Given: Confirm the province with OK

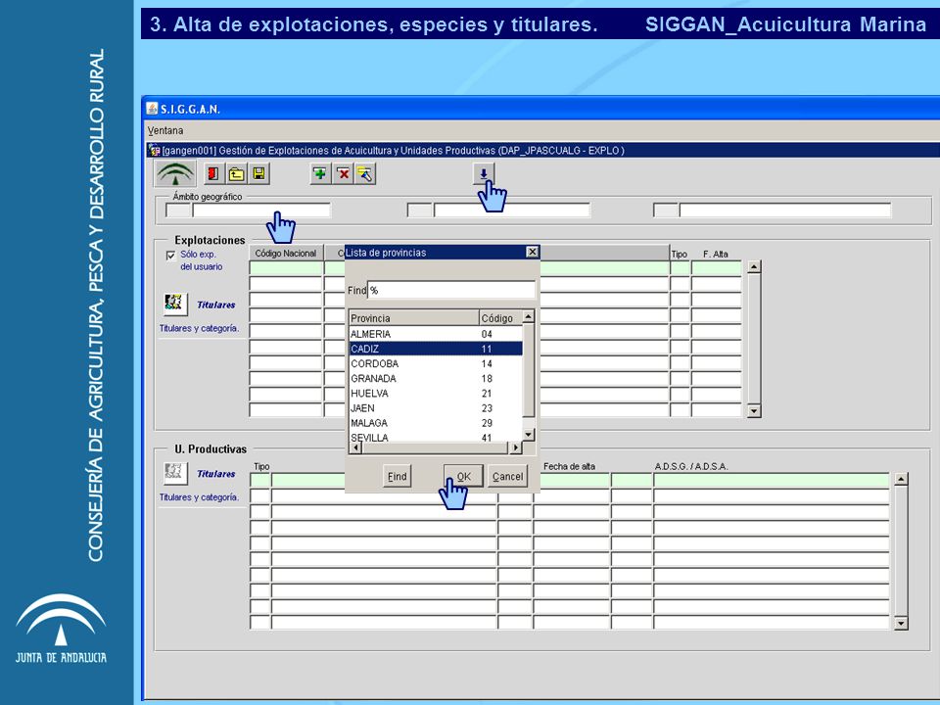Looking at the screenshot, I should coord(463,477).
